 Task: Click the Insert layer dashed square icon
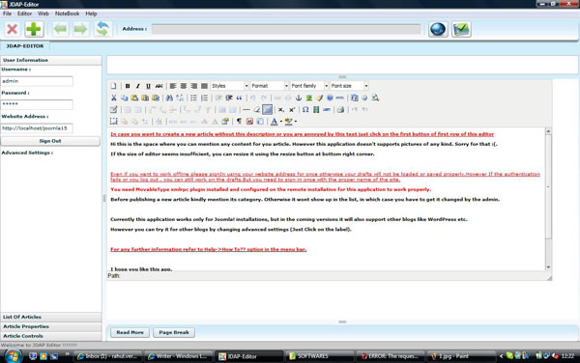point(113,122)
